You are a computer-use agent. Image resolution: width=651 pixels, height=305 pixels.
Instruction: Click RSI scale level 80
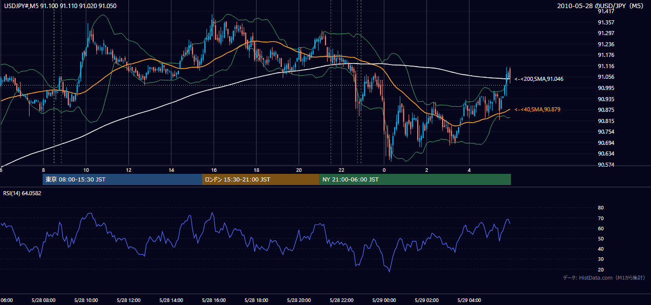click(x=601, y=208)
